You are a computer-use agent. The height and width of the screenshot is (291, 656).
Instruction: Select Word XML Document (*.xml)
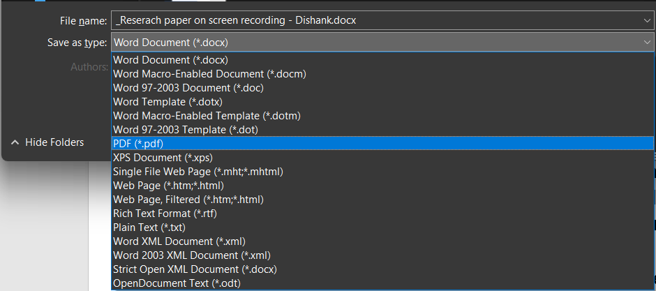[179, 241]
